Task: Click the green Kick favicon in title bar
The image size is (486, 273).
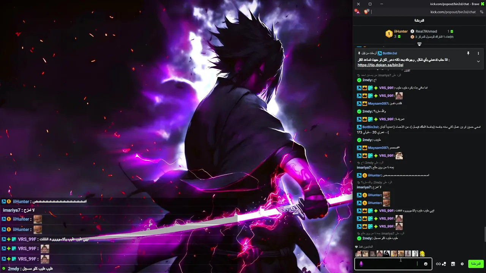Action: click(x=483, y=4)
